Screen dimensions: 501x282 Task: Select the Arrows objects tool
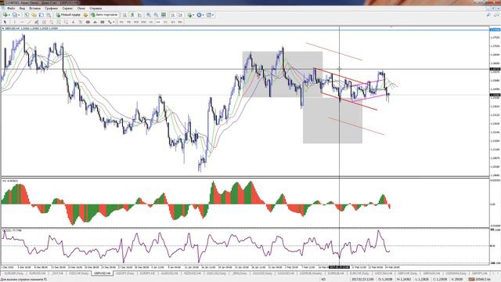110,22
